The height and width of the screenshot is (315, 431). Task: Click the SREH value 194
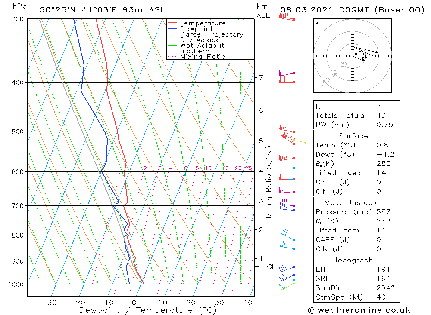click(384, 279)
